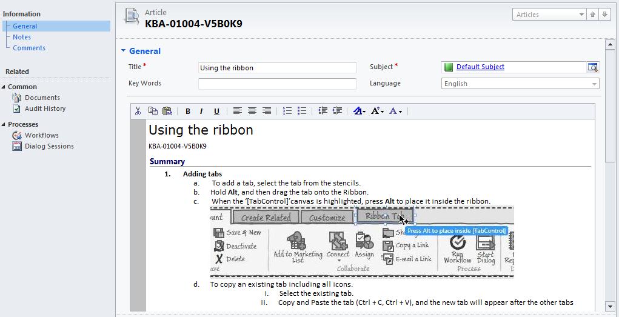Collapse the Common group
Screen dimensions: 619x317
pyautogui.click(x=4, y=87)
